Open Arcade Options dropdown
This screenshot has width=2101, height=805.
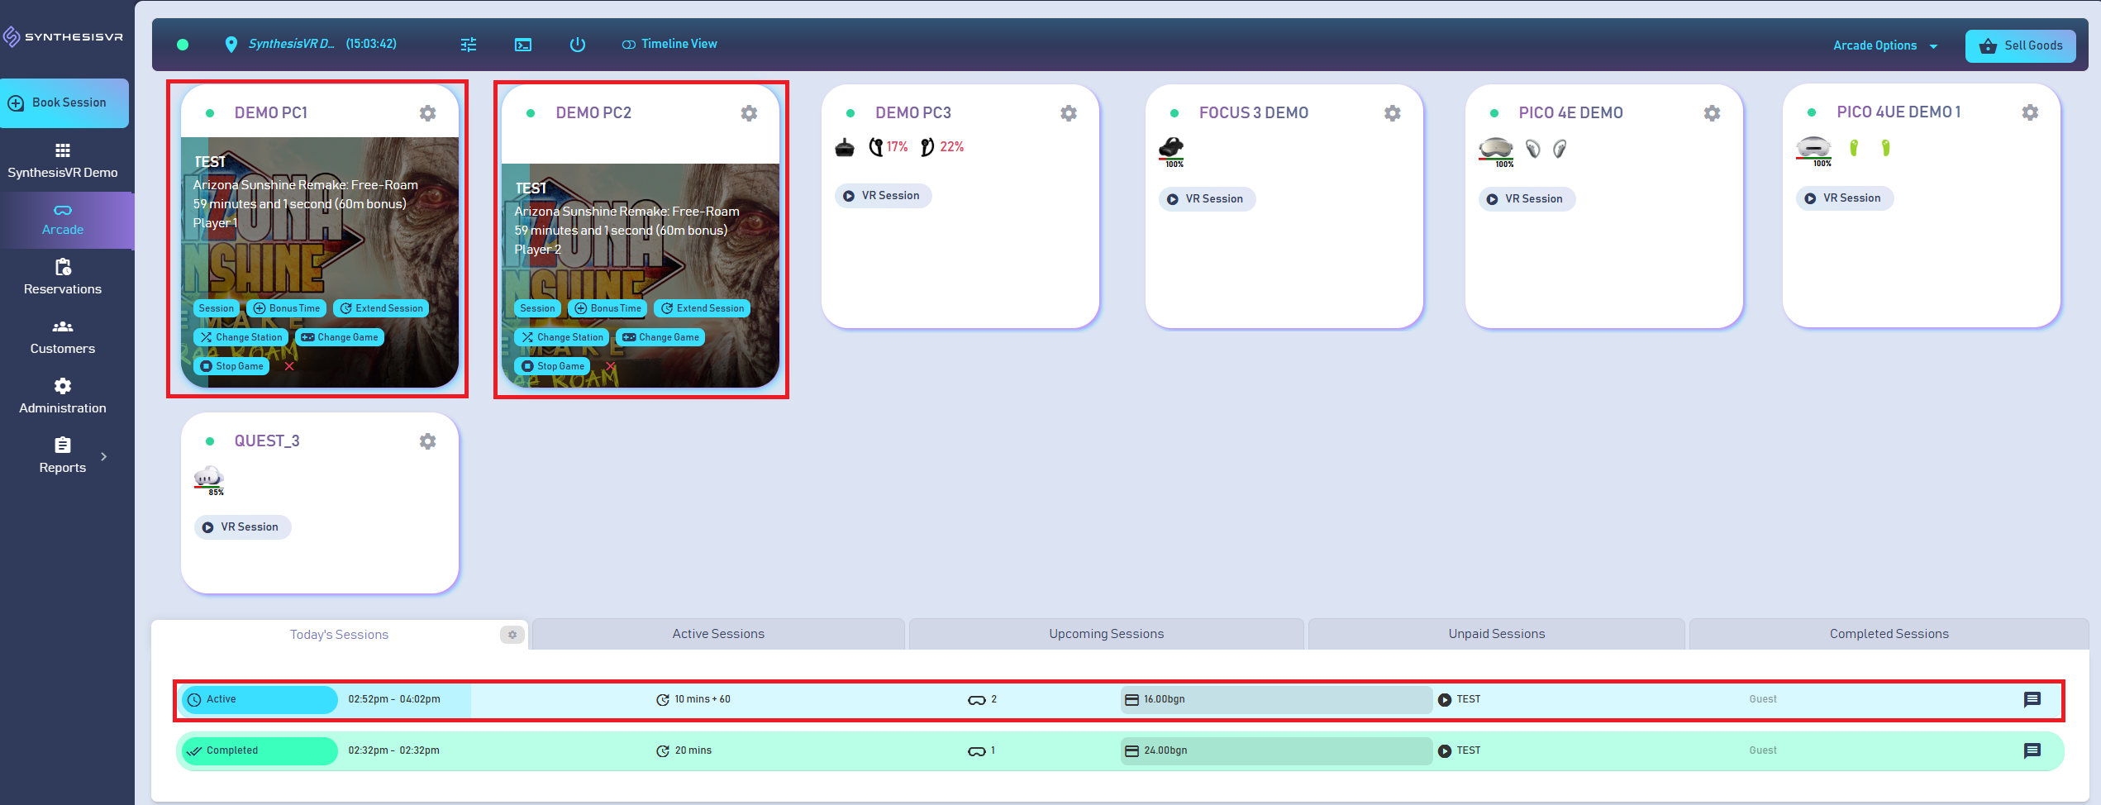point(1885,45)
